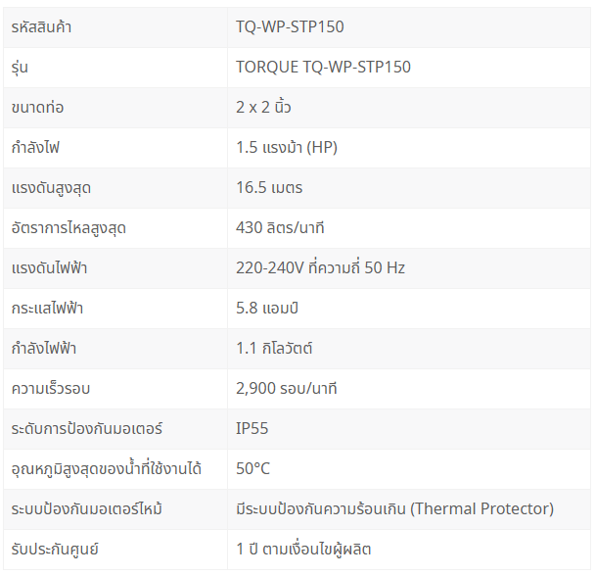The width and height of the screenshot is (595, 576).
Task: Click the 50°C maximum water temperature value
Action: point(252,468)
